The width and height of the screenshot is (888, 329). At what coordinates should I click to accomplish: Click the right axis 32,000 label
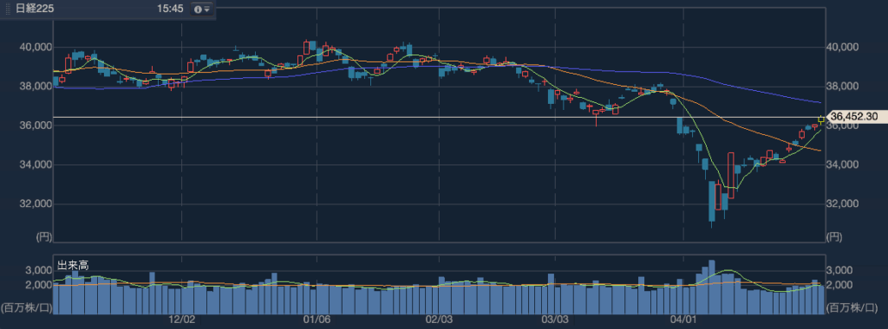pyautogui.click(x=843, y=203)
